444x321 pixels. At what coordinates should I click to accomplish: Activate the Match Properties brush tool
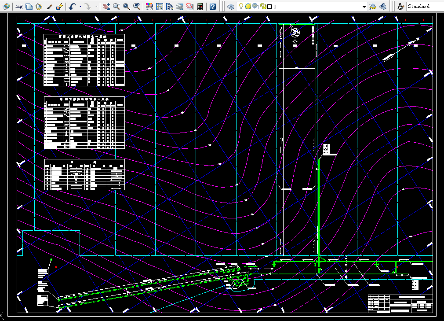49,7
